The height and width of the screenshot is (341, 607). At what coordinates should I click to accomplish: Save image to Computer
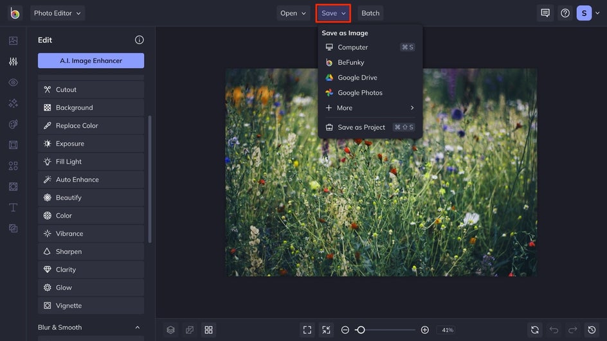pyautogui.click(x=370, y=47)
